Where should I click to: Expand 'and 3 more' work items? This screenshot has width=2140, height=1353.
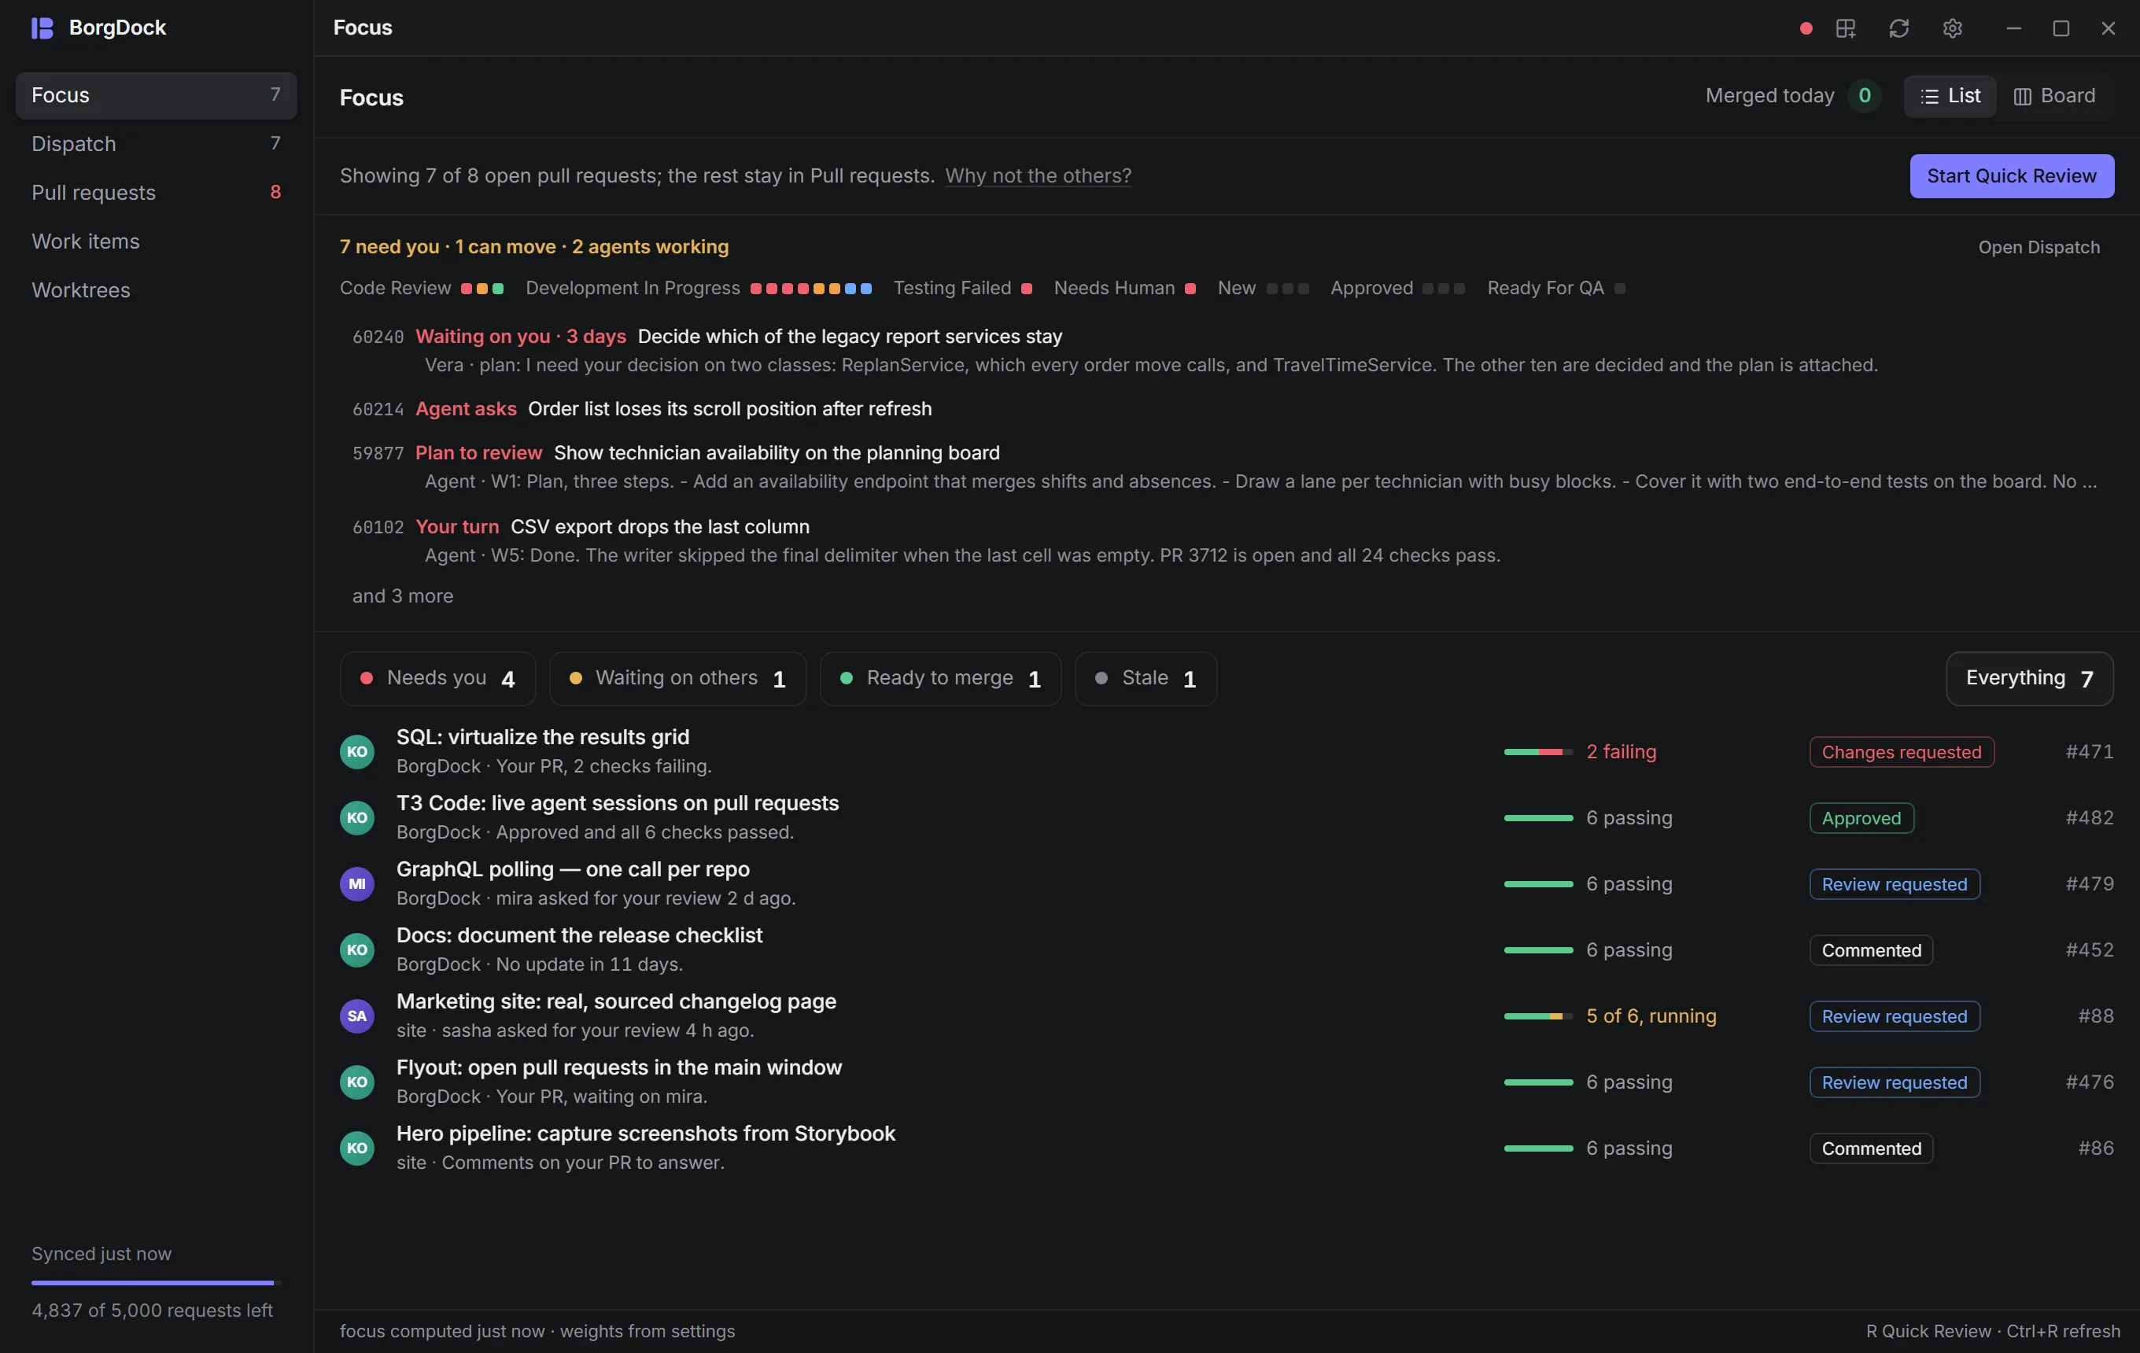click(x=403, y=596)
